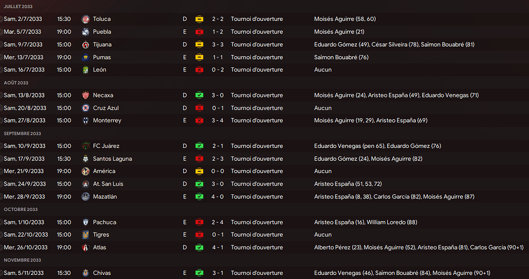Viewport: 529px width, 279px height.
Task: Click Tournoi d'ouverture in the Puebla row
Action: (256, 32)
